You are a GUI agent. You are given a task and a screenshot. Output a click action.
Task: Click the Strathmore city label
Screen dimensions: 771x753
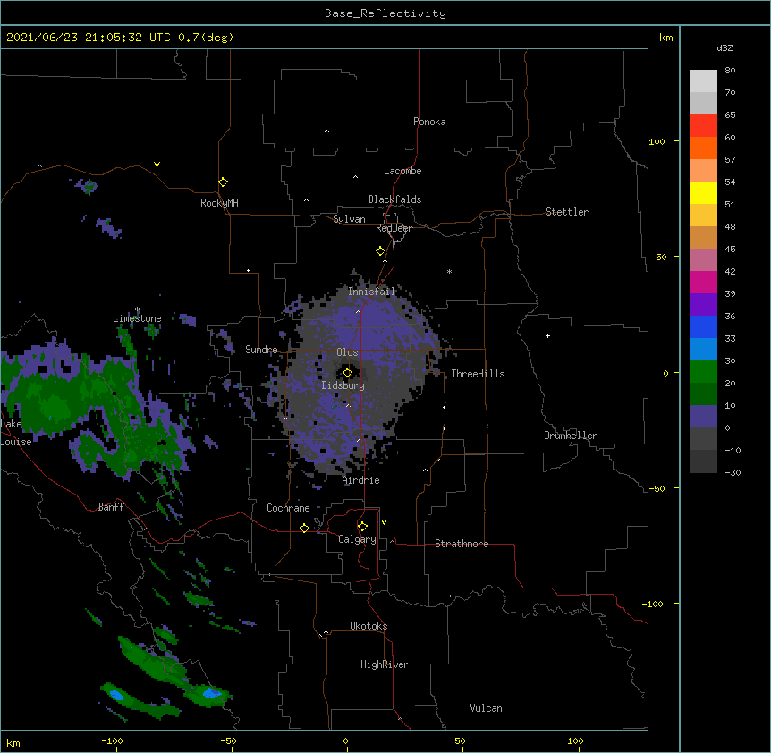[462, 544]
